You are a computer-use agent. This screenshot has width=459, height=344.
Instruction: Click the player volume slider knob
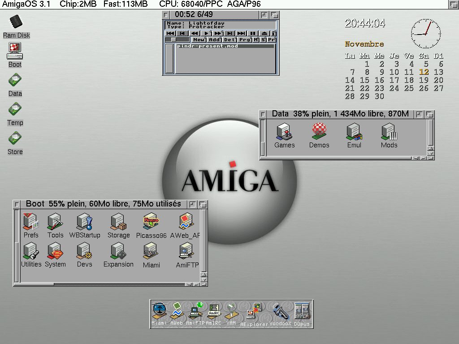(x=173, y=39)
